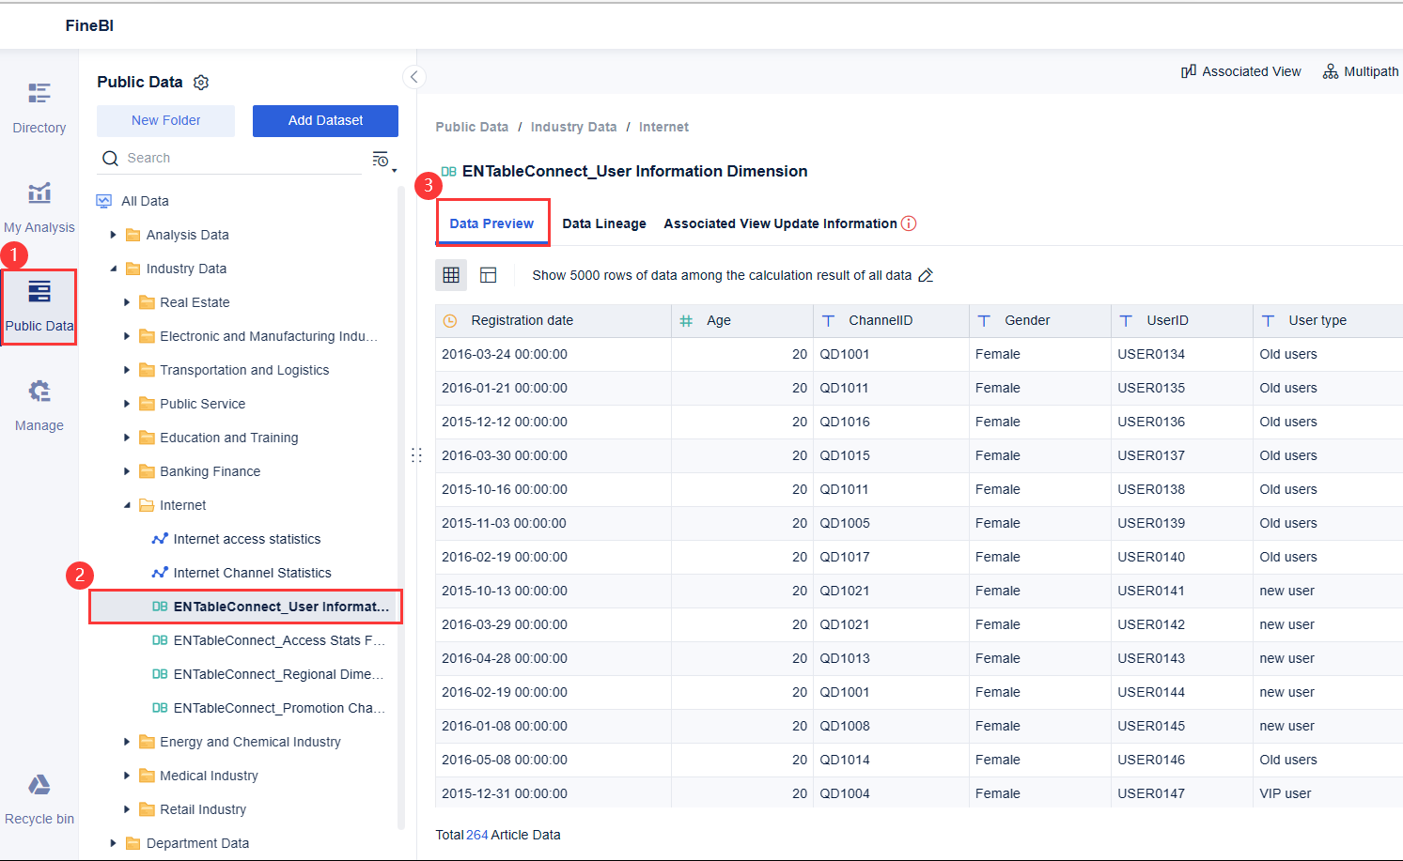Click the UserID column header
Screen dimensions: 1403x861
point(1181,321)
